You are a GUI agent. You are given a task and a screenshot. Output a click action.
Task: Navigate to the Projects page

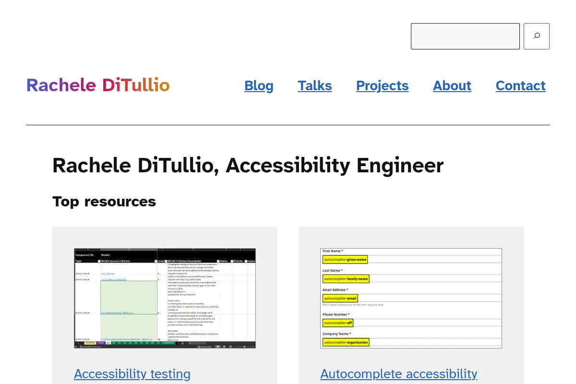[382, 85]
